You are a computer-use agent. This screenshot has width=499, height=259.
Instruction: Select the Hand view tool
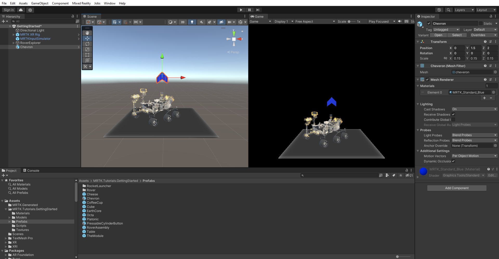tap(87, 33)
